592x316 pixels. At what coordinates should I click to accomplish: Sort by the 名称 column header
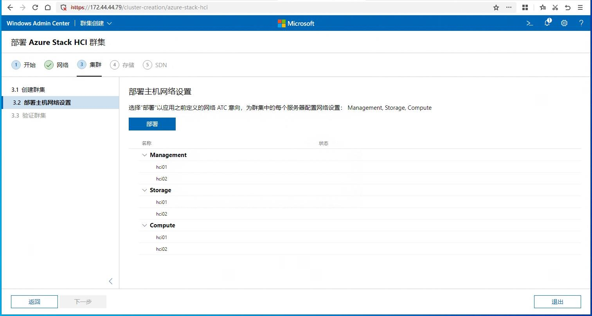pos(147,143)
